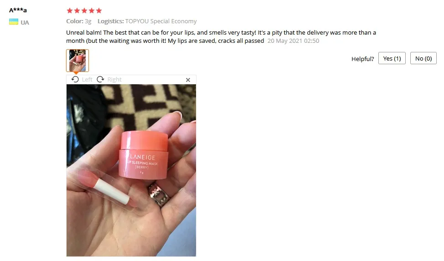Click the first red rating star
The image size is (444, 261).
pos(70,11)
